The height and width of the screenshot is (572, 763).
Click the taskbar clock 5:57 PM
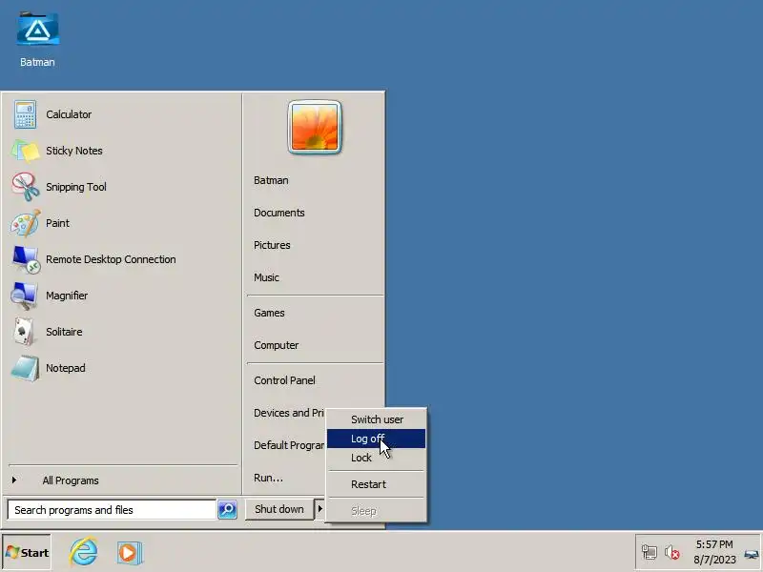714,544
